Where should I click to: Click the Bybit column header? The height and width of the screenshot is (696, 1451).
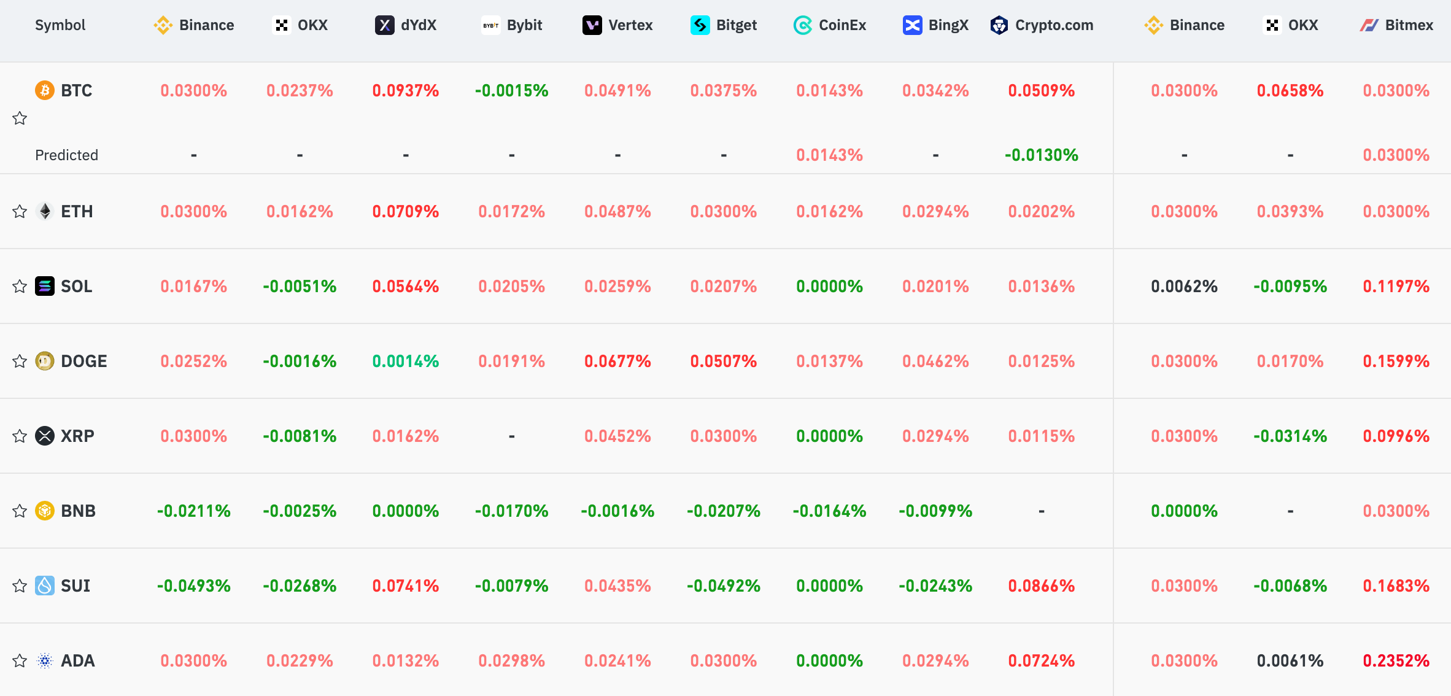tap(512, 25)
